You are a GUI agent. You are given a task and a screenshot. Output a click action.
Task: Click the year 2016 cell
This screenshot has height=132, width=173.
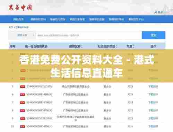click(x=130, y=126)
